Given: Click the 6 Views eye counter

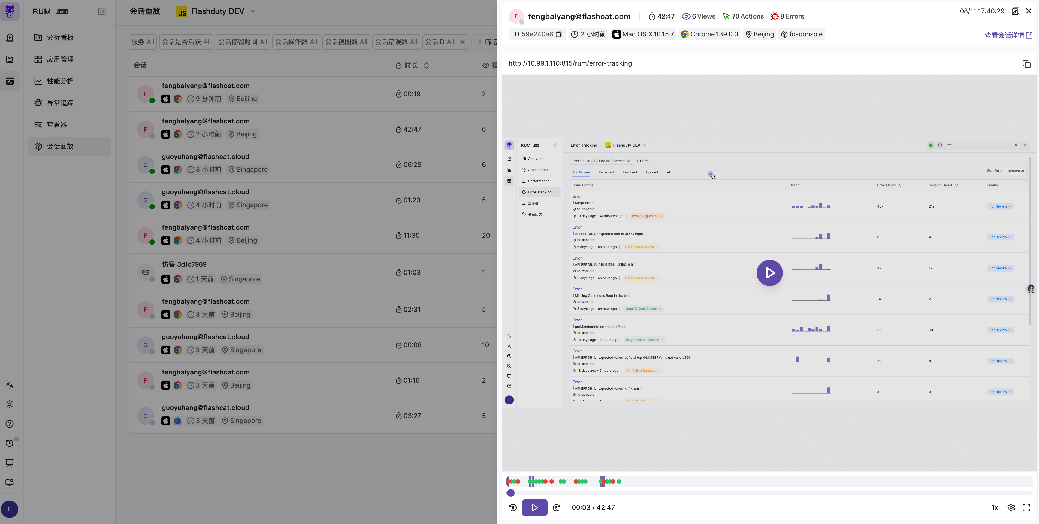Looking at the screenshot, I should point(699,16).
